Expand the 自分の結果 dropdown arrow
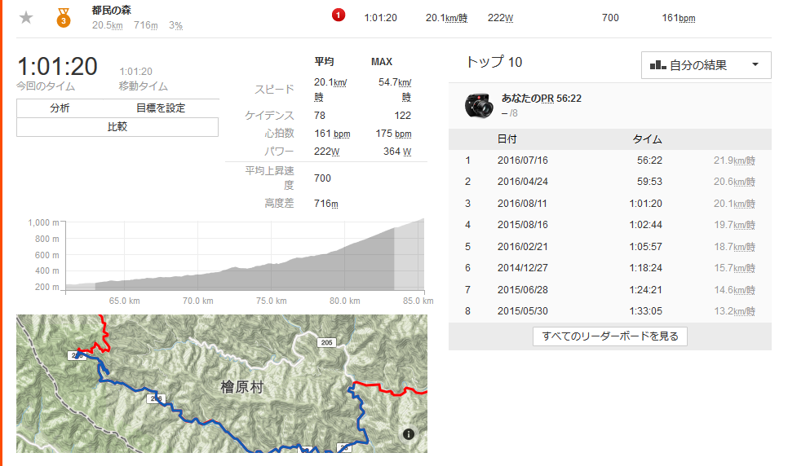Screen dimensions: 788x466 (x=755, y=65)
